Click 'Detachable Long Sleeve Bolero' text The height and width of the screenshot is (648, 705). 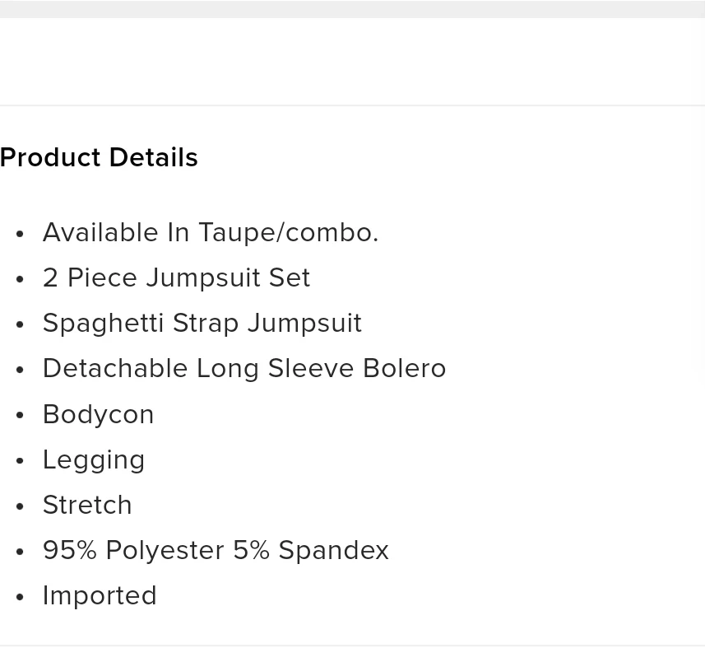click(244, 369)
